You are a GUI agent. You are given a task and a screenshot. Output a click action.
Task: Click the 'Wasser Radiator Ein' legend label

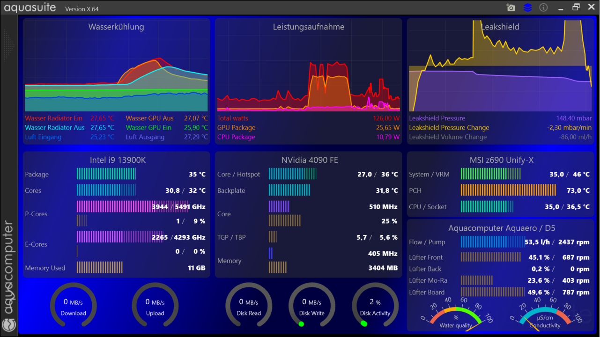(x=54, y=118)
